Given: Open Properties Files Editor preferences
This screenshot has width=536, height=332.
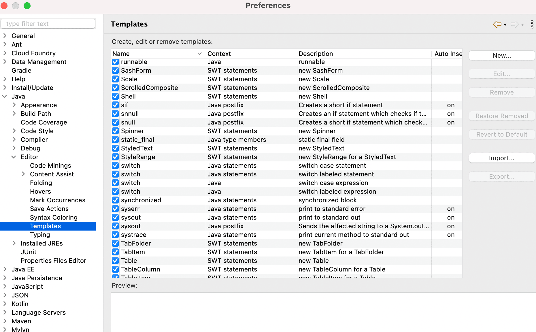Looking at the screenshot, I should point(53,261).
